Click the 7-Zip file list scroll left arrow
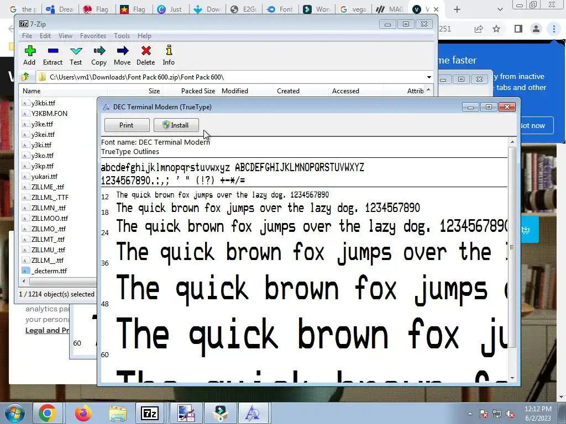This screenshot has height=424, width=566. pyautogui.click(x=24, y=281)
